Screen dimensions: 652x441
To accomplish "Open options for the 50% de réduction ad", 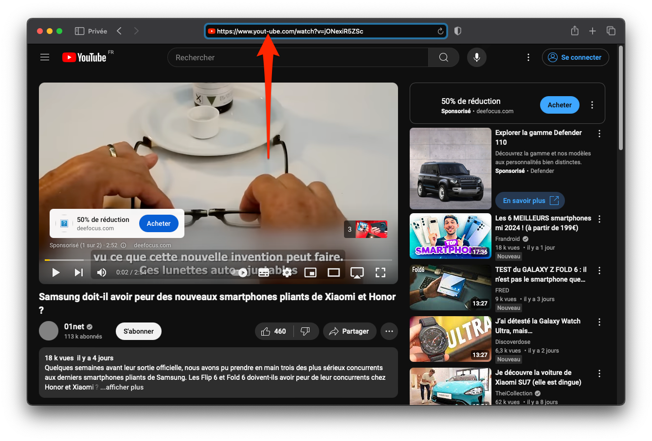I will 592,105.
